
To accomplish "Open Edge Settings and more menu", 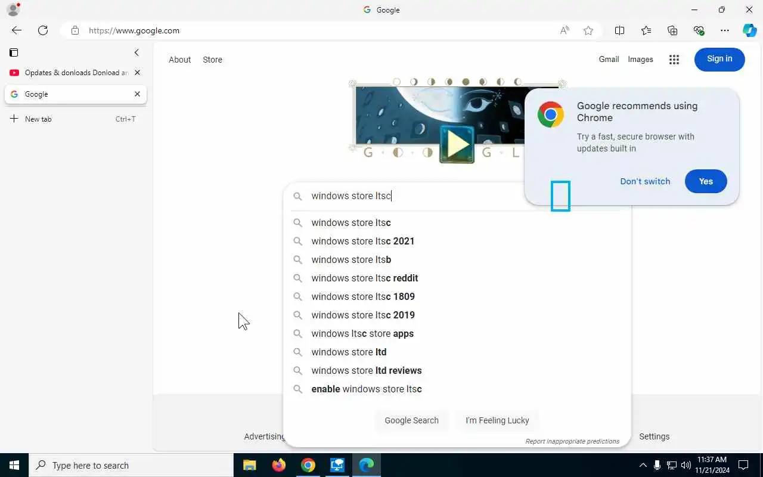I will tap(725, 30).
